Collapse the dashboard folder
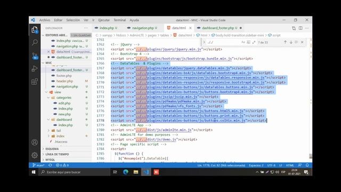 [48, 119]
